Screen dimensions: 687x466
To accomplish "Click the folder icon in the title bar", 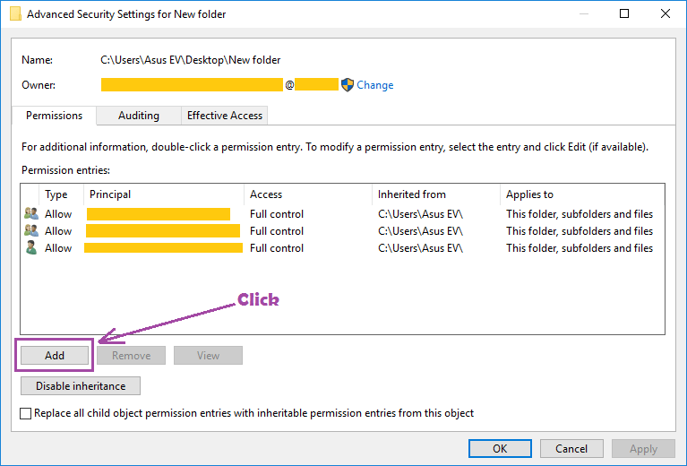I will point(15,13).
